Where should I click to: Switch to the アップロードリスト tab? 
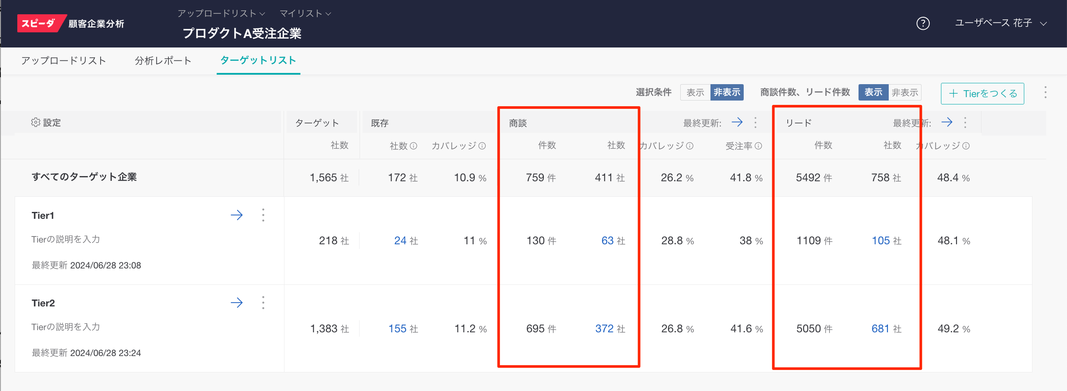coord(63,61)
